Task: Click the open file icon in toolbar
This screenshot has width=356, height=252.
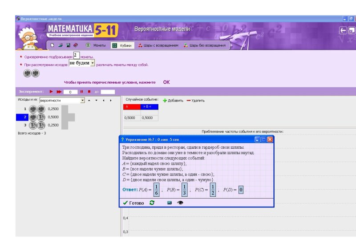Action: (60, 45)
